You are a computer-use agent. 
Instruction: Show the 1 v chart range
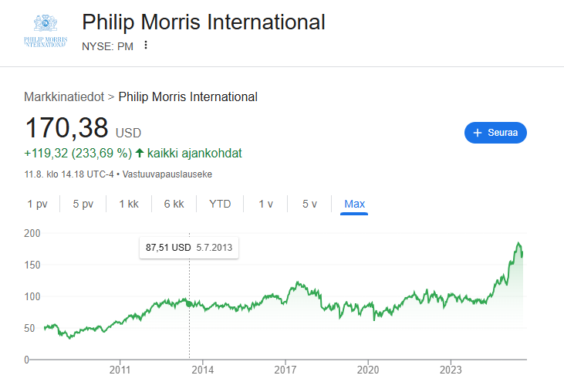point(265,204)
